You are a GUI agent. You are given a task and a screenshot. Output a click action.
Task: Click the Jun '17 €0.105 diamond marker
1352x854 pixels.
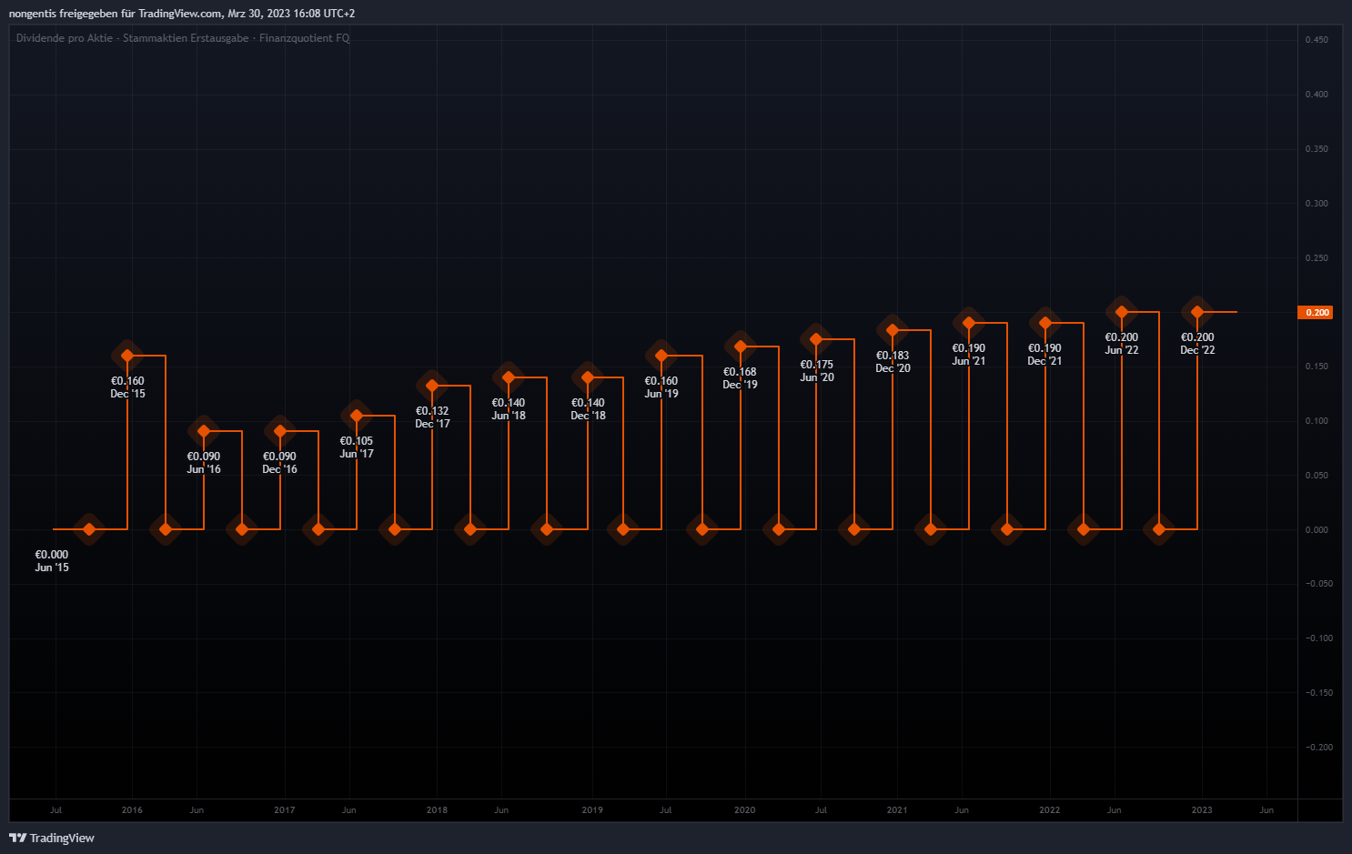pyautogui.click(x=357, y=416)
